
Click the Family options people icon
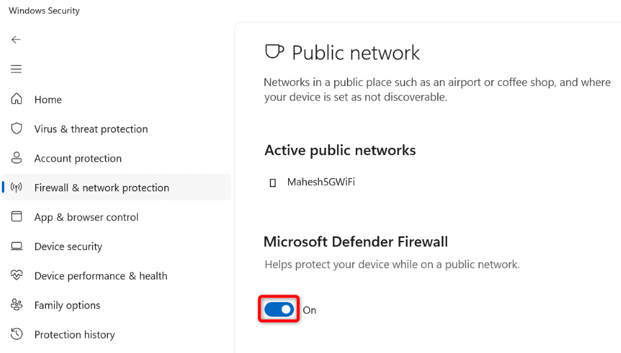pyautogui.click(x=17, y=305)
